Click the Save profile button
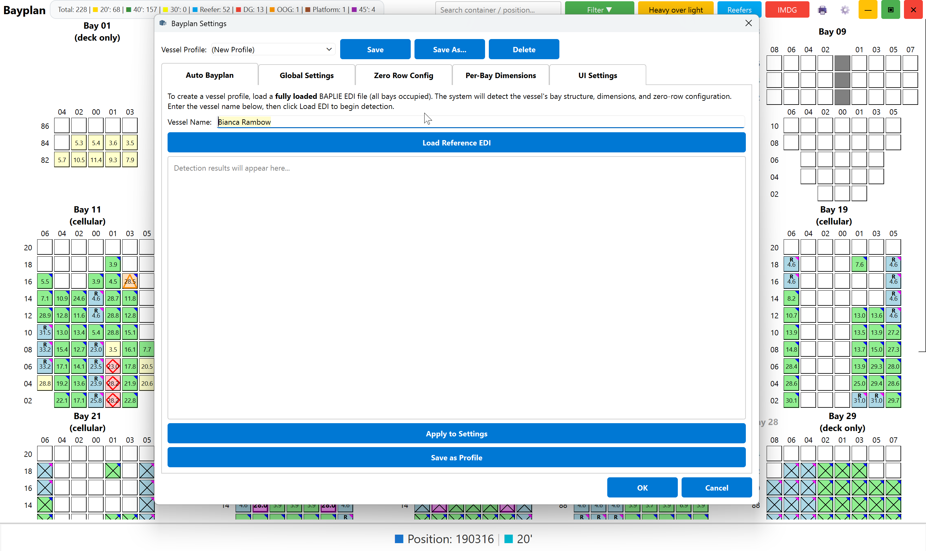926x551 pixels. pyautogui.click(x=375, y=49)
